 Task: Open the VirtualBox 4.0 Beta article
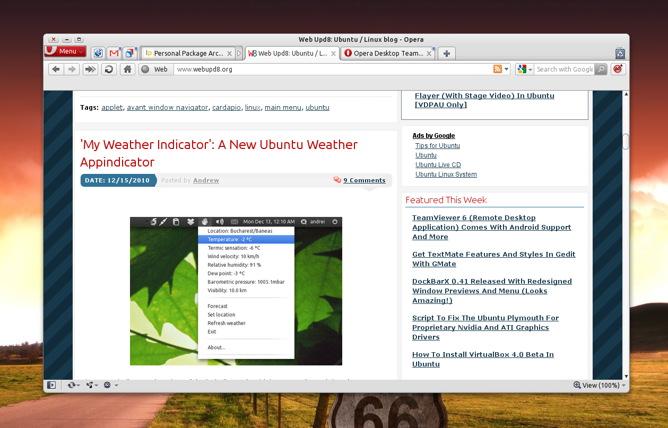pyautogui.click(x=483, y=359)
